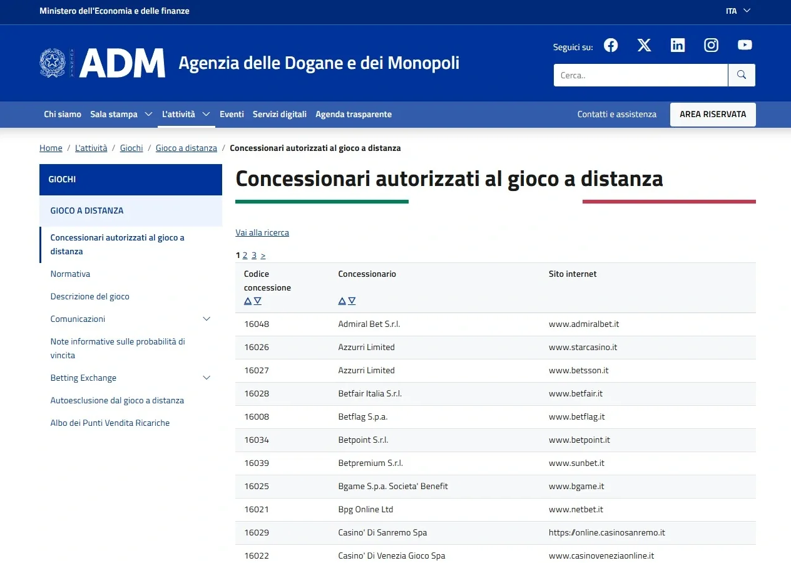Sort Codice concessione descending arrow
Screen dimensions: 791x563
[x=258, y=301]
